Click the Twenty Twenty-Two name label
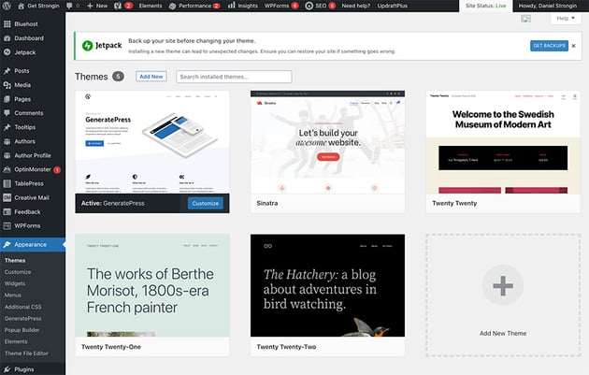Viewport: 589px width, 375px height. [286, 347]
